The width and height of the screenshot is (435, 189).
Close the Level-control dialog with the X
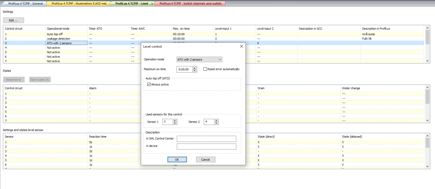click(x=241, y=46)
